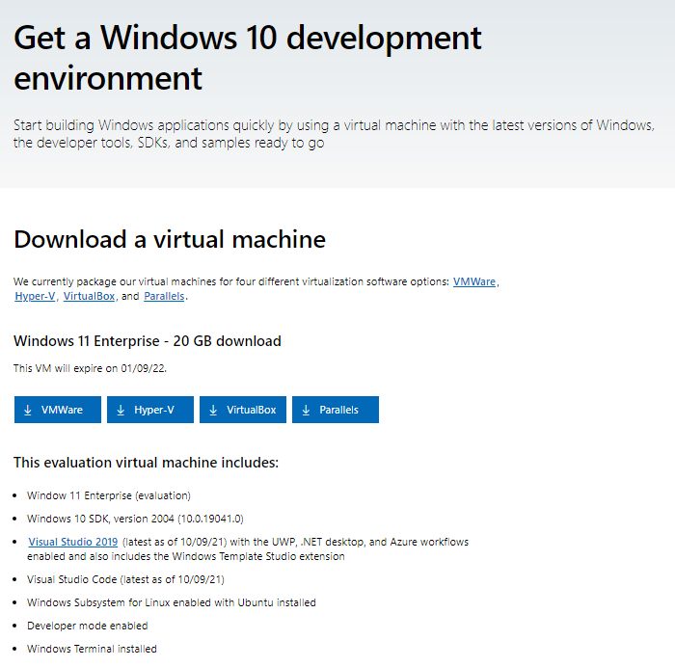Screen dimensions: 675x667
Task: Click the download arrow icon on Hyper-V button
Action: 121,410
